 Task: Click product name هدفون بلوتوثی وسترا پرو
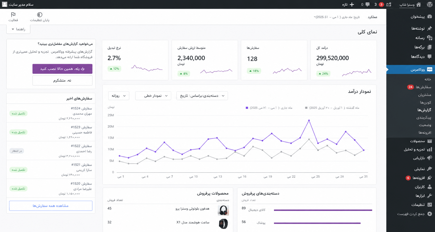point(193,209)
